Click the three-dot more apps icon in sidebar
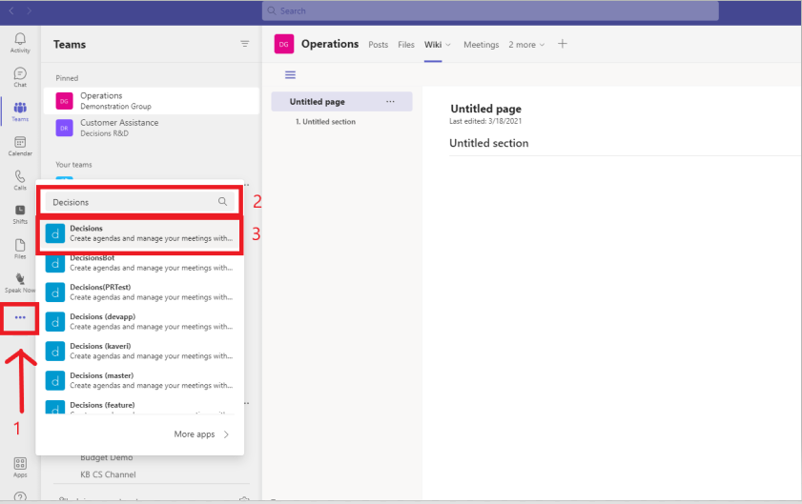 [x=20, y=318]
